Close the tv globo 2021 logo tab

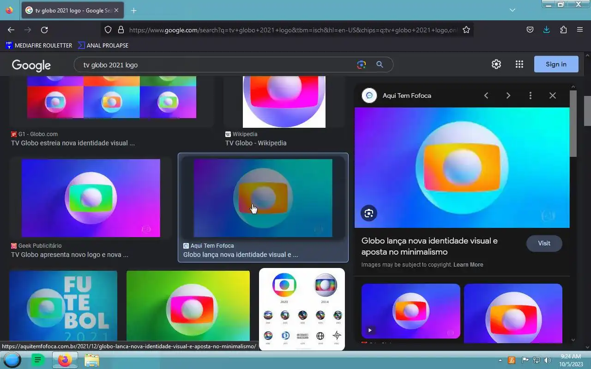(116, 10)
